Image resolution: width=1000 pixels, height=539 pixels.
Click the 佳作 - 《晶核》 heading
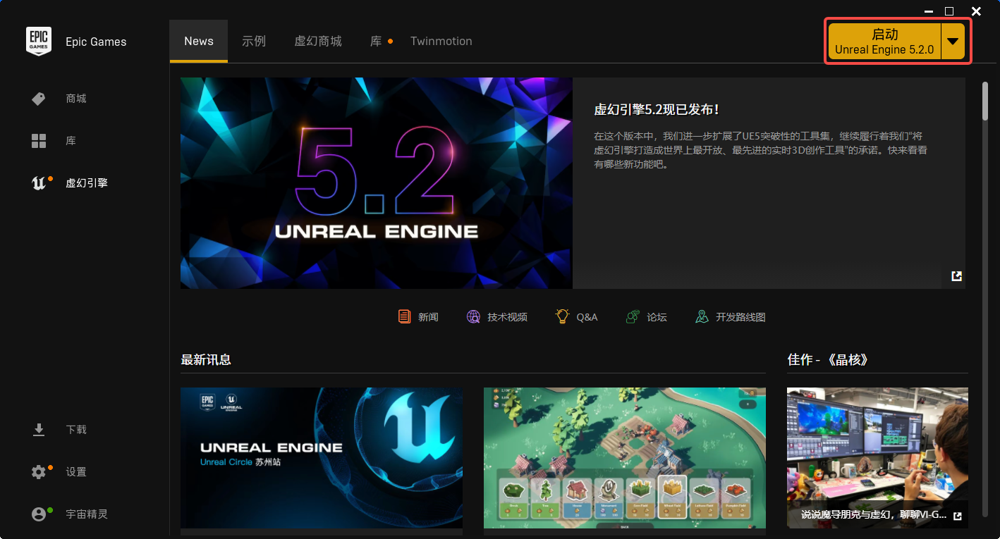828,359
